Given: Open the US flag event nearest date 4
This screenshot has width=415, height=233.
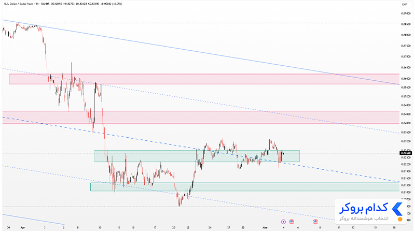Looking at the screenshot, I should (x=292, y=222).
